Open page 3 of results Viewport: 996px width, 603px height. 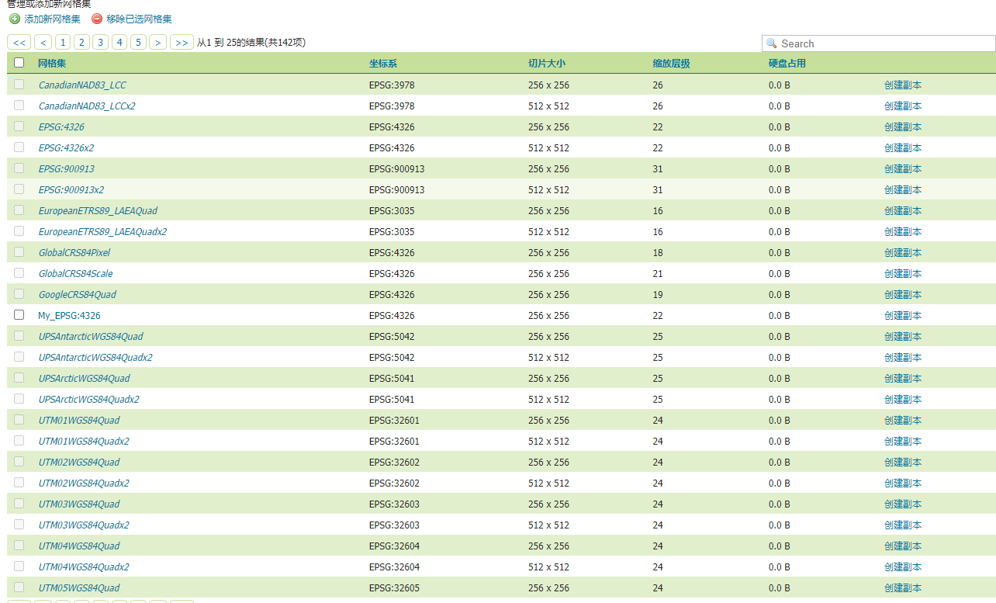coord(100,43)
